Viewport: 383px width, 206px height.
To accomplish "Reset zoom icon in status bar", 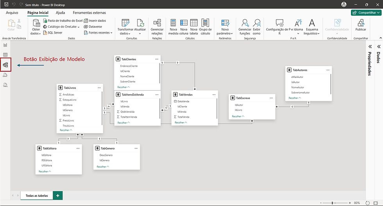I will pyautogui.click(x=367, y=203).
